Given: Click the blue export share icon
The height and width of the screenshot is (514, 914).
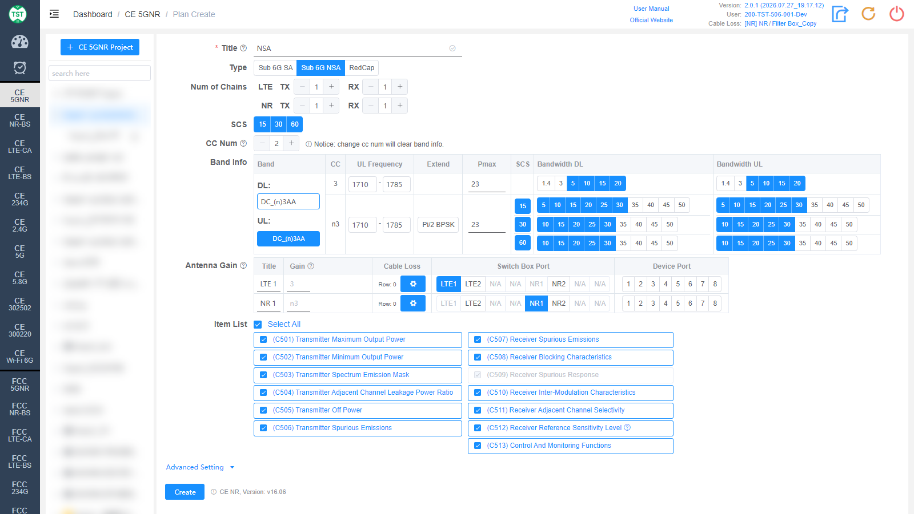Looking at the screenshot, I should pos(840,14).
